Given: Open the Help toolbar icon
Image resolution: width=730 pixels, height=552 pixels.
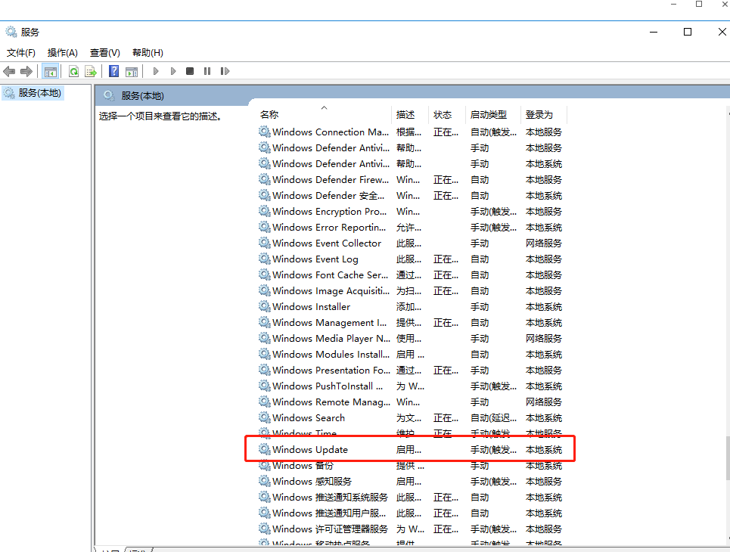Looking at the screenshot, I should (x=113, y=71).
